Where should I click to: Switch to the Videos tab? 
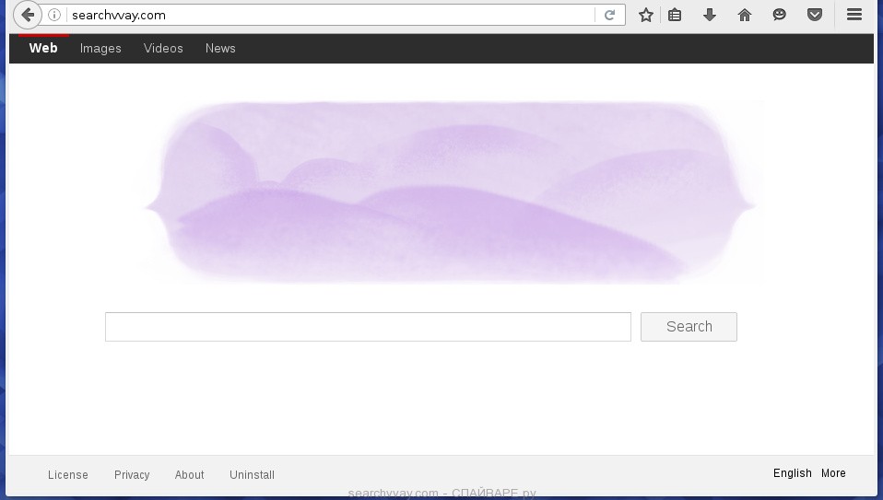163,49
